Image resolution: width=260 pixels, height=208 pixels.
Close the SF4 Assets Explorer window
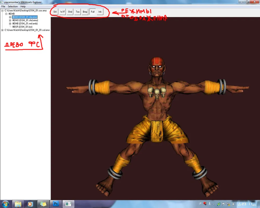tap(255, 2)
